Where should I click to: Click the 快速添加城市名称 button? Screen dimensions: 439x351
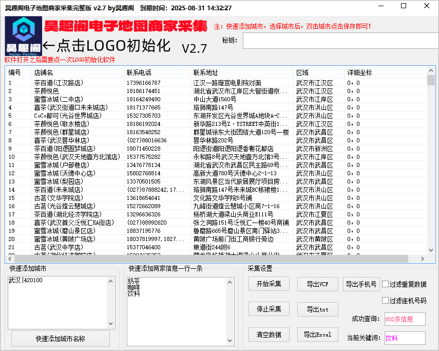[x=61, y=339]
